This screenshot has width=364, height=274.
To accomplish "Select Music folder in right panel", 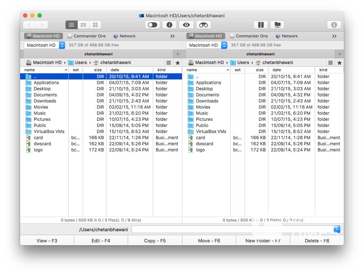I will (263, 113).
